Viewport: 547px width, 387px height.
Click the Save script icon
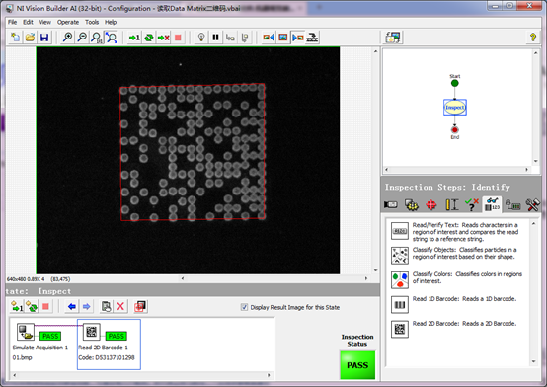click(x=44, y=38)
